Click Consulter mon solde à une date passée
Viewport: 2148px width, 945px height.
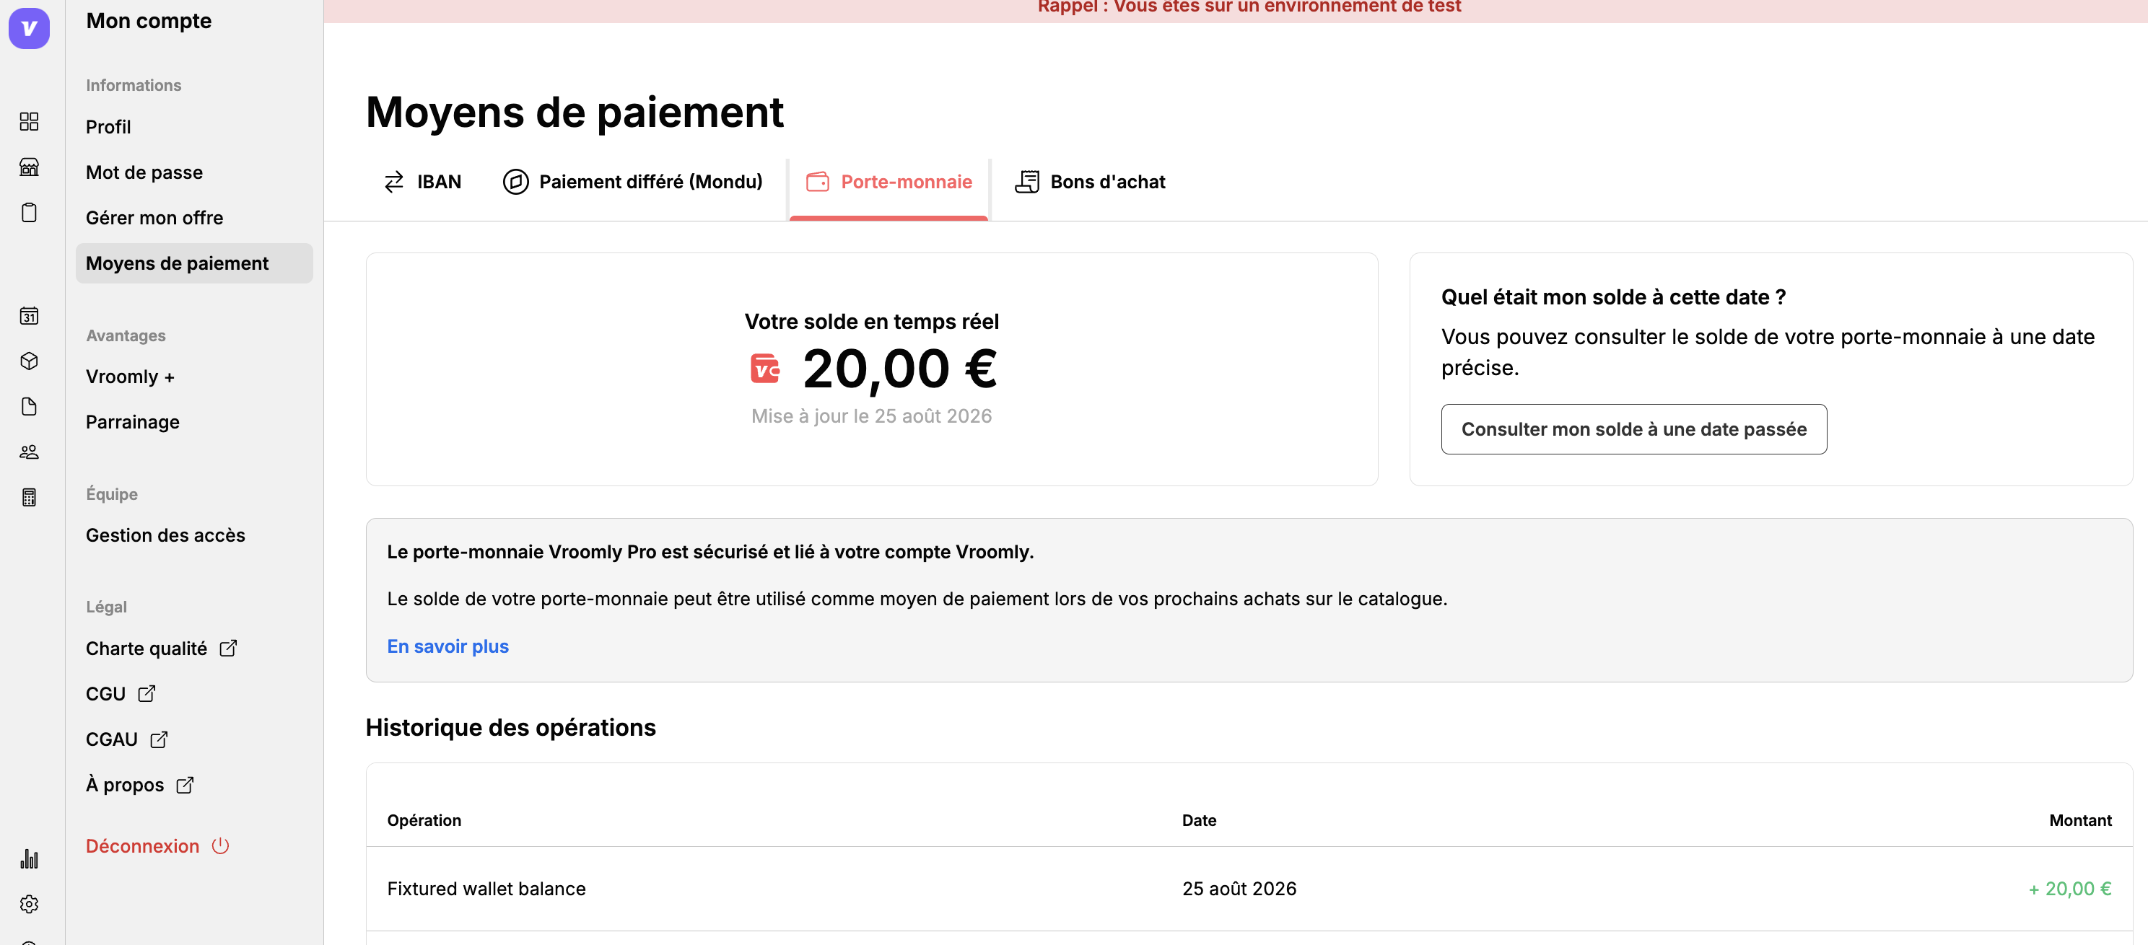(x=1633, y=429)
